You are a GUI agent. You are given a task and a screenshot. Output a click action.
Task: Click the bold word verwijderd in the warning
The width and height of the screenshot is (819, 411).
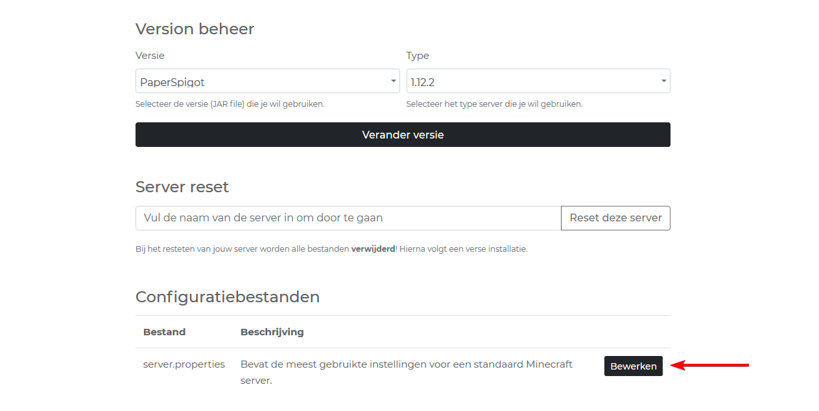tap(373, 249)
